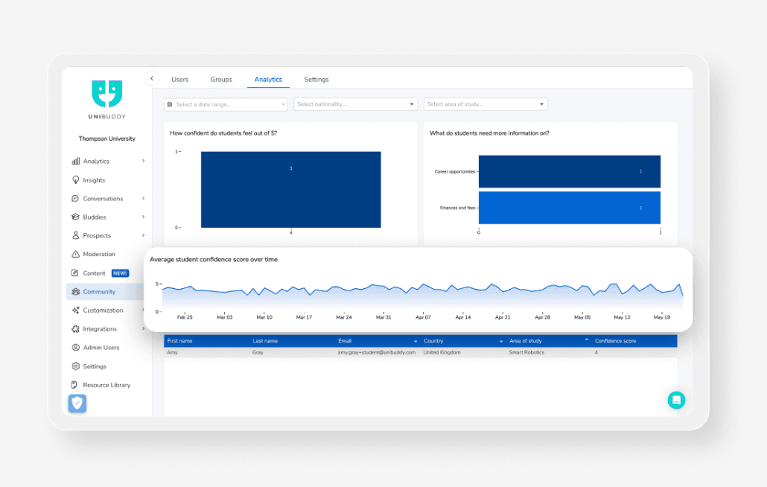The height and width of the screenshot is (487, 767).
Task: Sort table by First name column
Action: (180, 341)
